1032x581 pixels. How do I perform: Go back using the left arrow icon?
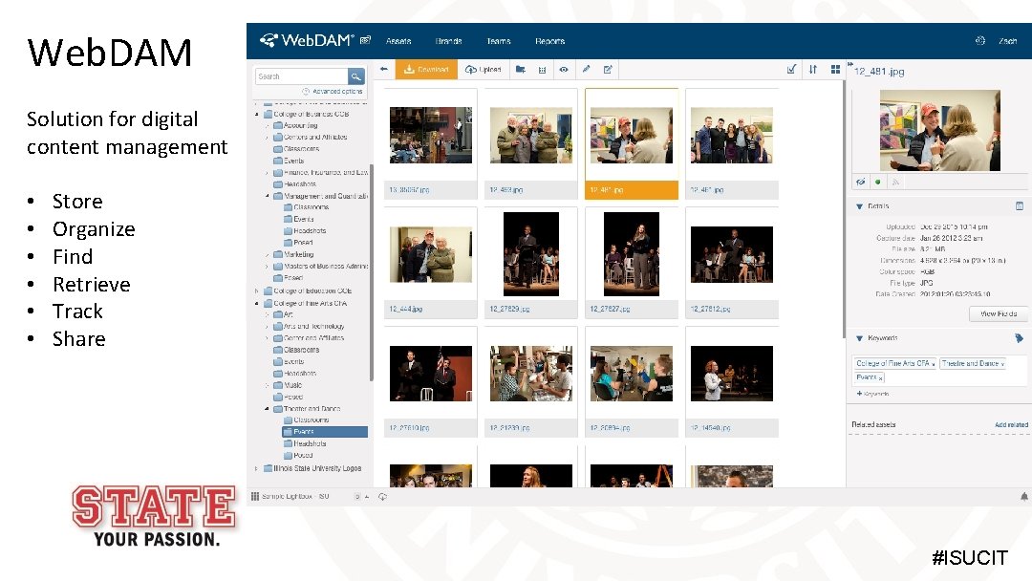(384, 69)
